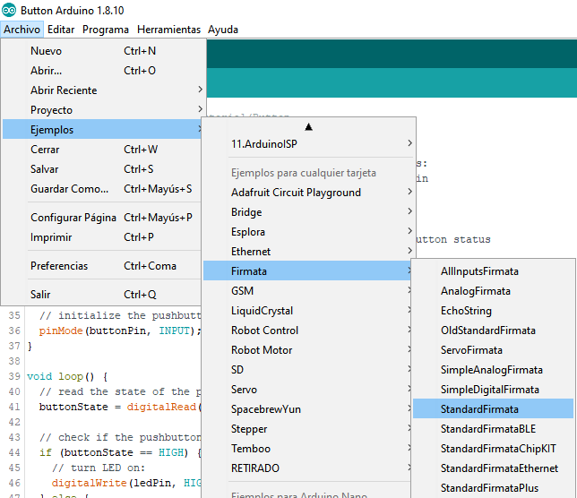Screen dimensions: 577x498
Task: Expand the SpacebrewYun examples
Action: pyautogui.click(x=307, y=409)
